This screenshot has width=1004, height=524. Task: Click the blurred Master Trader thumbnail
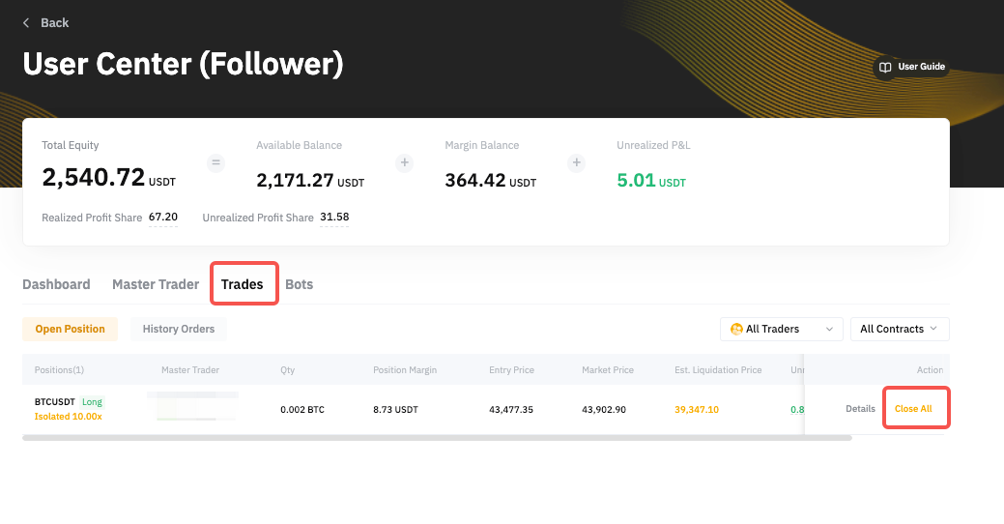click(191, 407)
